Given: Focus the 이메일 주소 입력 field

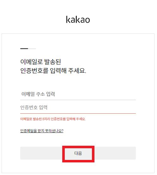Looking at the screenshot, I should click(x=78, y=94).
